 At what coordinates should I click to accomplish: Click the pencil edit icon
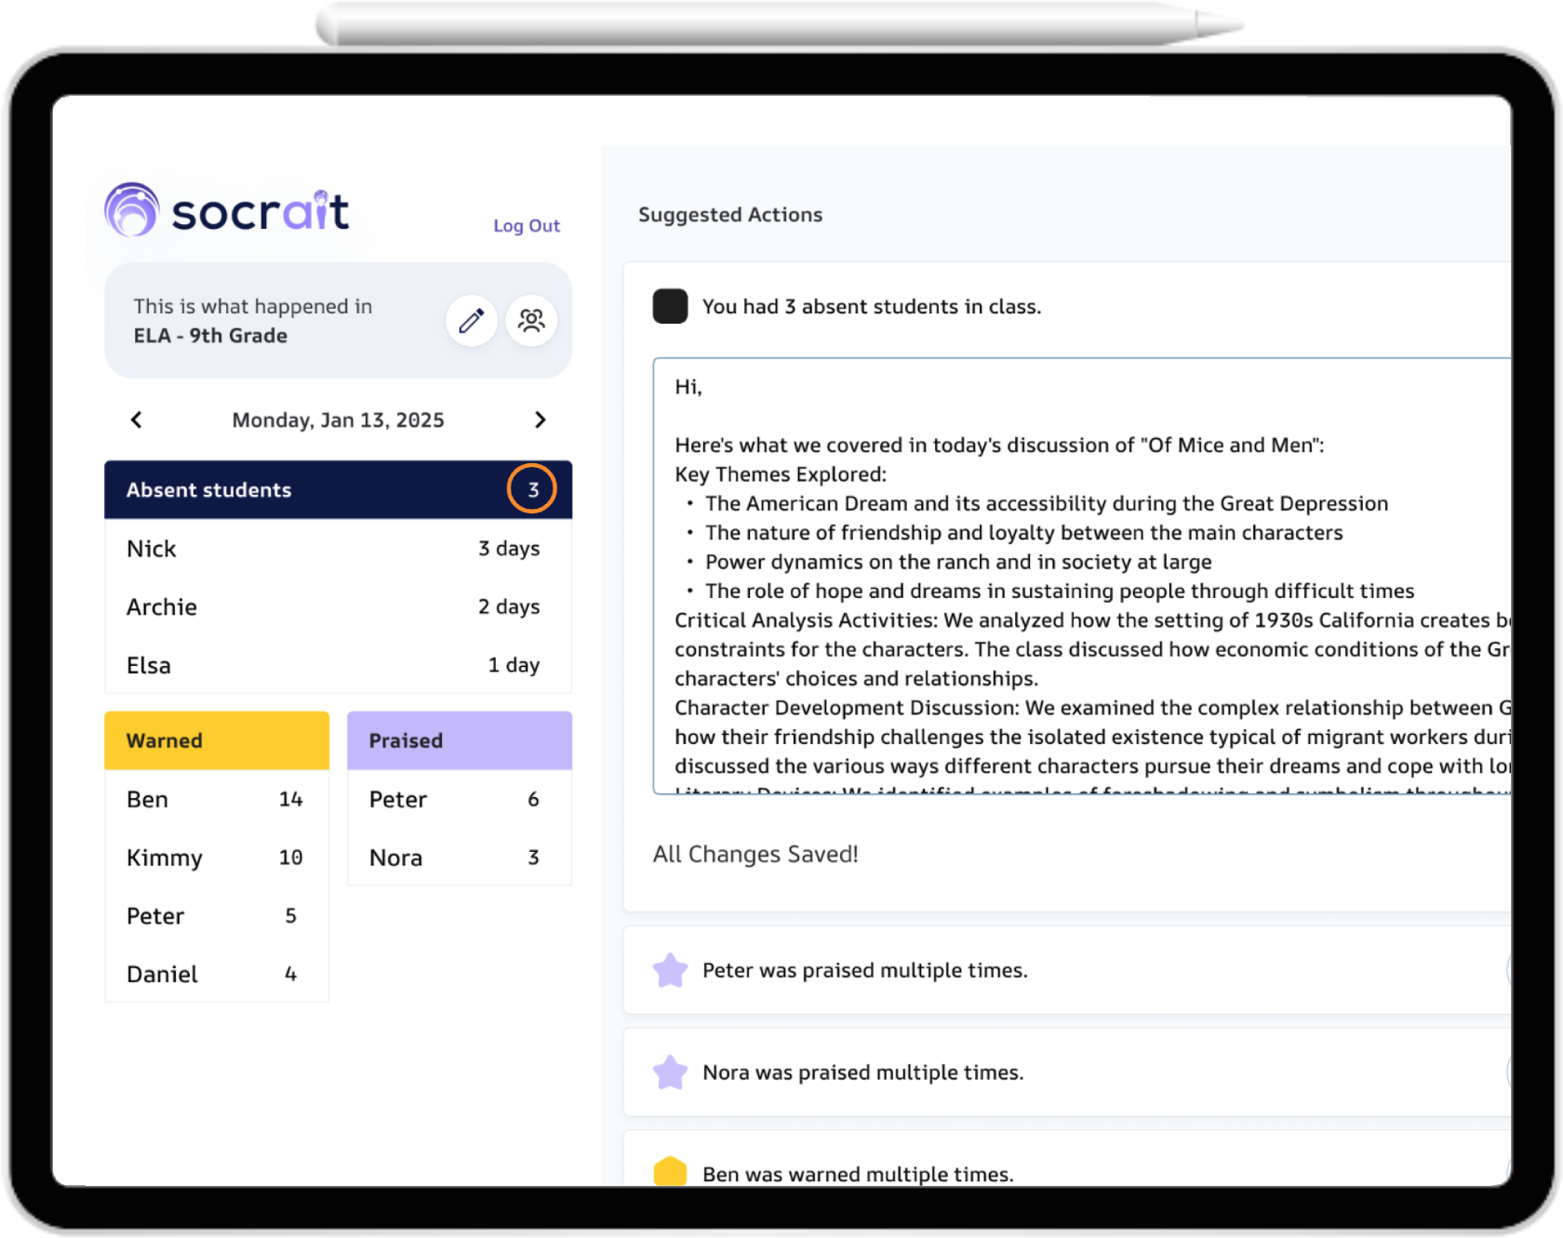click(471, 321)
